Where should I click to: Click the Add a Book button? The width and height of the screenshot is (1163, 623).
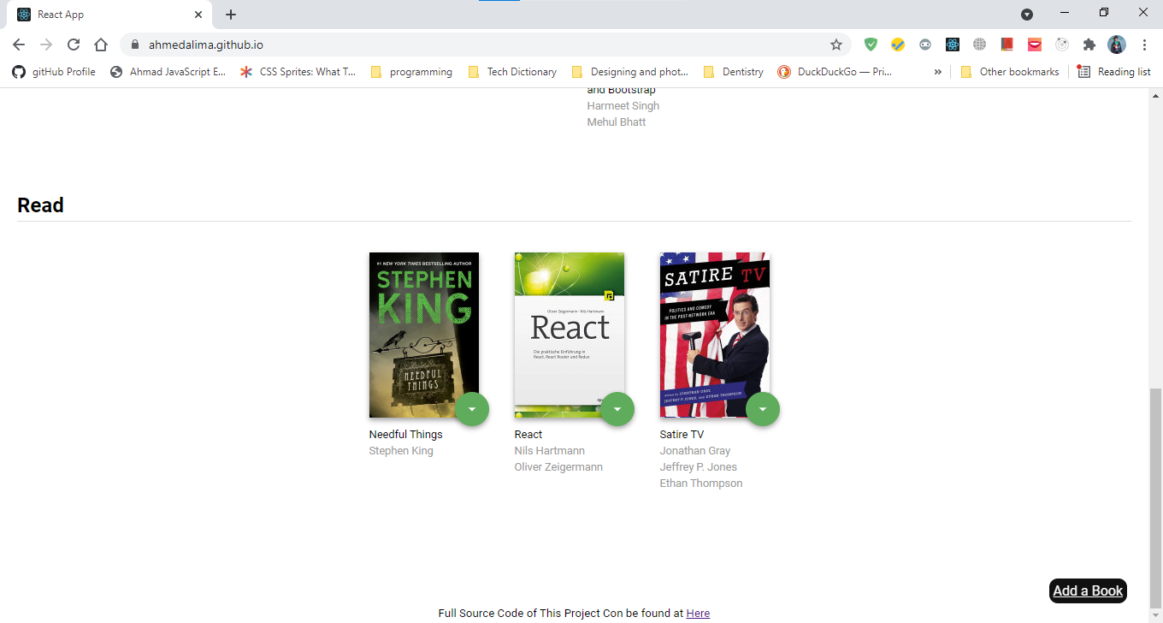tap(1088, 590)
